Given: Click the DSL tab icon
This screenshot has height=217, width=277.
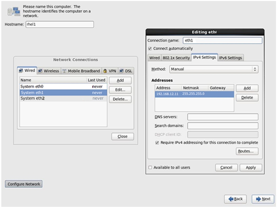Looking at the screenshot, I should click(121, 71).
